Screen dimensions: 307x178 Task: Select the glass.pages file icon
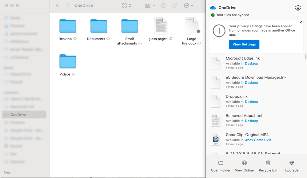tap(161, 25)
